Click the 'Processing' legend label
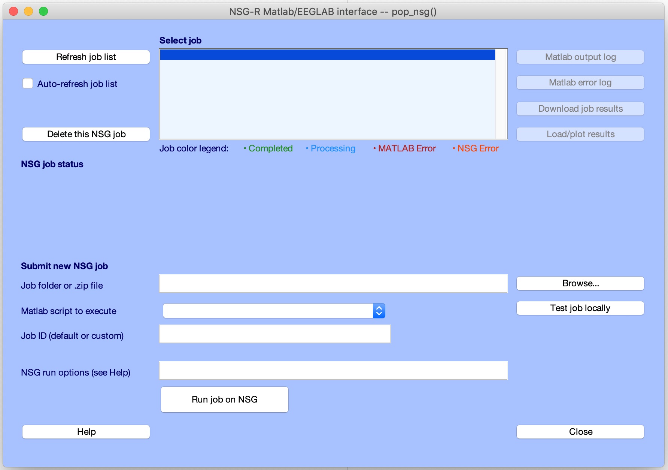Image resolution: width=668 pixels, height=470 pixels. click(x=333, y=148)
